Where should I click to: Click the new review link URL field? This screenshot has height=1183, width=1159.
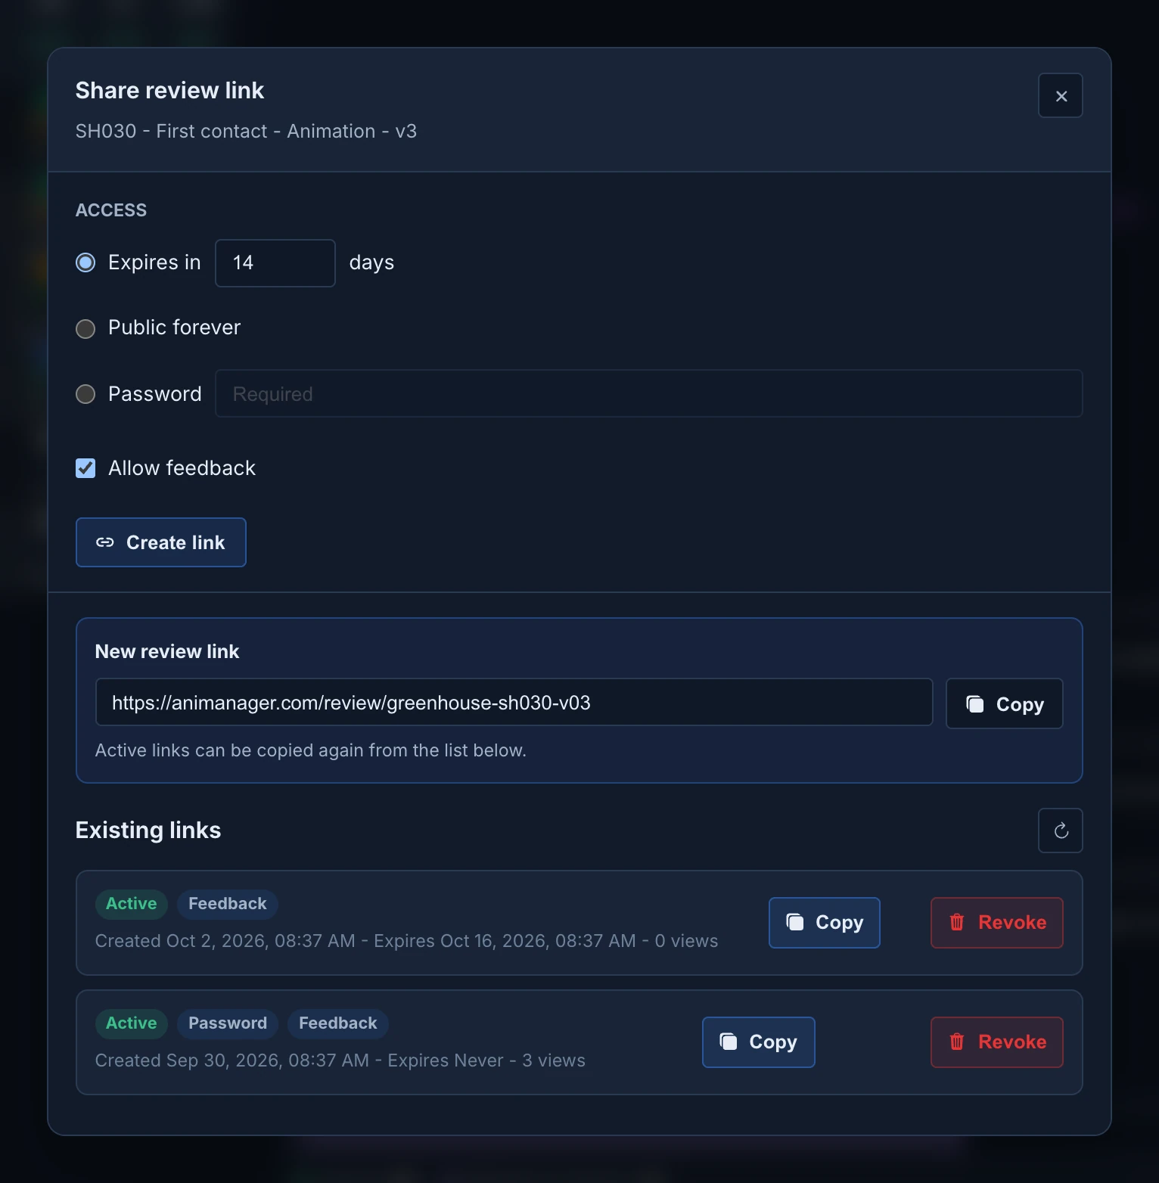pyautogui.click(x=514, y=702)
